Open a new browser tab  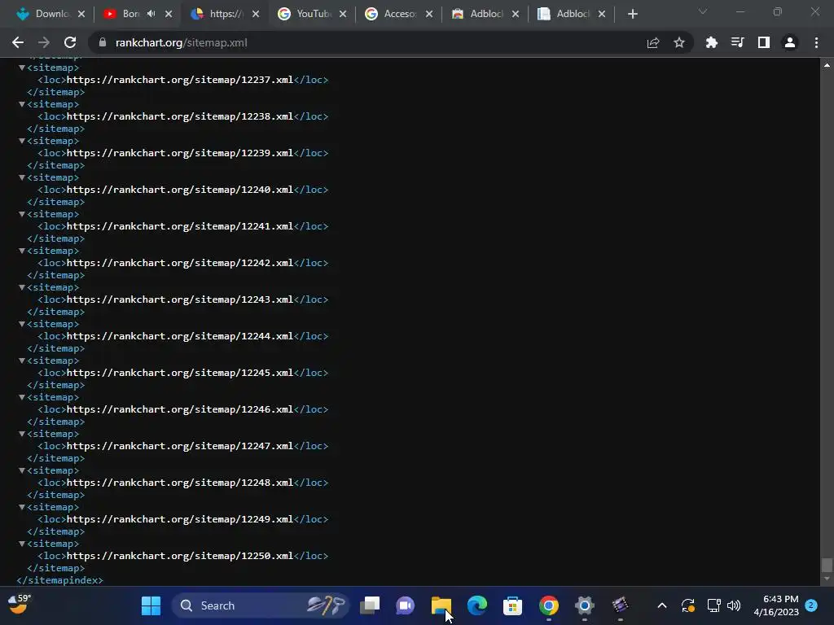coord(632,14)
